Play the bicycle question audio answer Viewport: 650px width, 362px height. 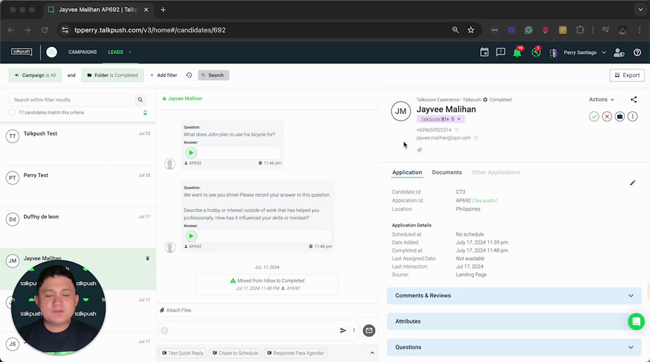tap(191, 153)
